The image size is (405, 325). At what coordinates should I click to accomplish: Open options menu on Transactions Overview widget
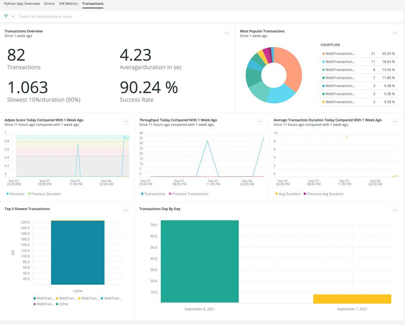click(x=226, y=33)
